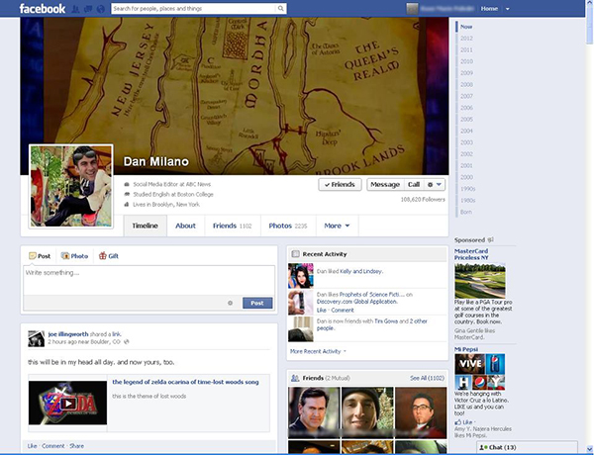
Task: Switch to the About tab
Action: (185, 226)
